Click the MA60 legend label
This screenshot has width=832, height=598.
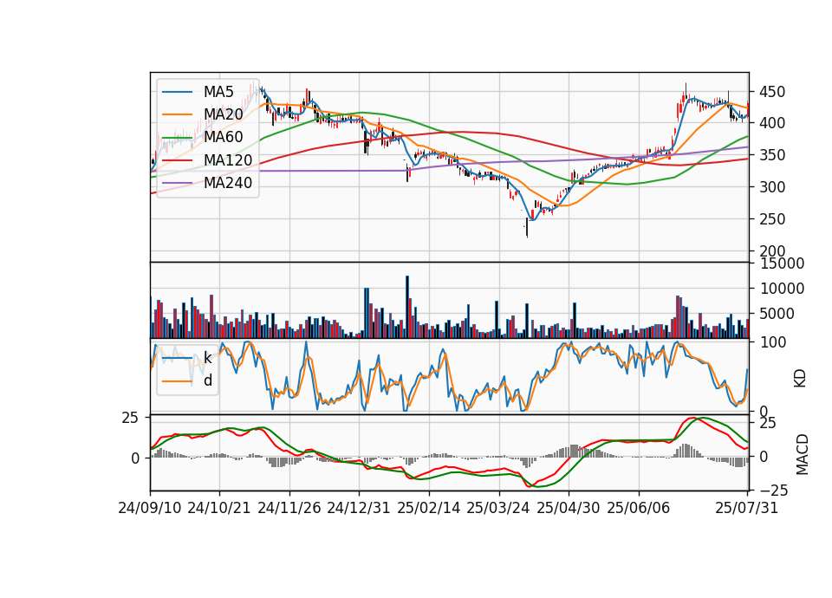click(223, 137)
